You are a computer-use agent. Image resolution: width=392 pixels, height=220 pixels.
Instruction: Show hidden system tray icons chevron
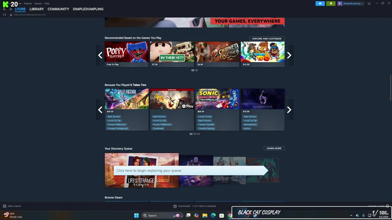pos(351,216)
